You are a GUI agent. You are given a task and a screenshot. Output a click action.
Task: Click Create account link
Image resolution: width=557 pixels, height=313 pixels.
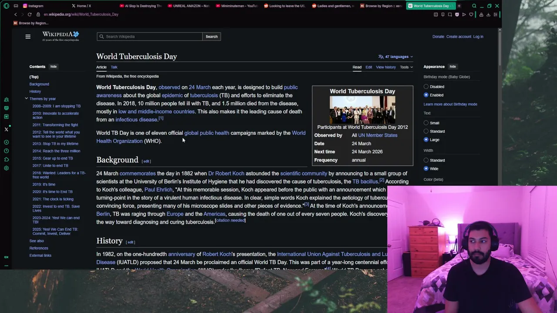point(459,37)
